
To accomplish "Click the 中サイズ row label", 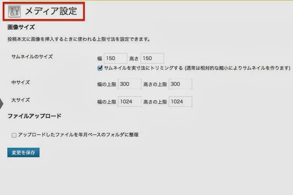I will click(21, 82).
